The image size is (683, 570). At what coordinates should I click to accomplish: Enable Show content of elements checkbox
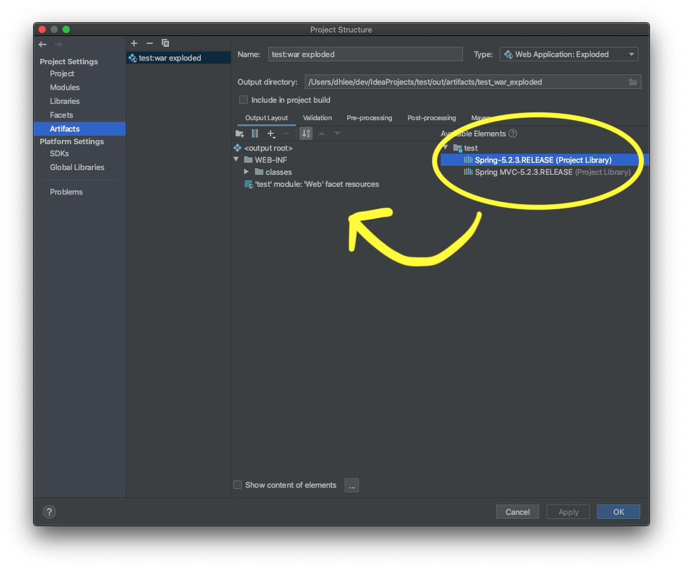[237, 485]
